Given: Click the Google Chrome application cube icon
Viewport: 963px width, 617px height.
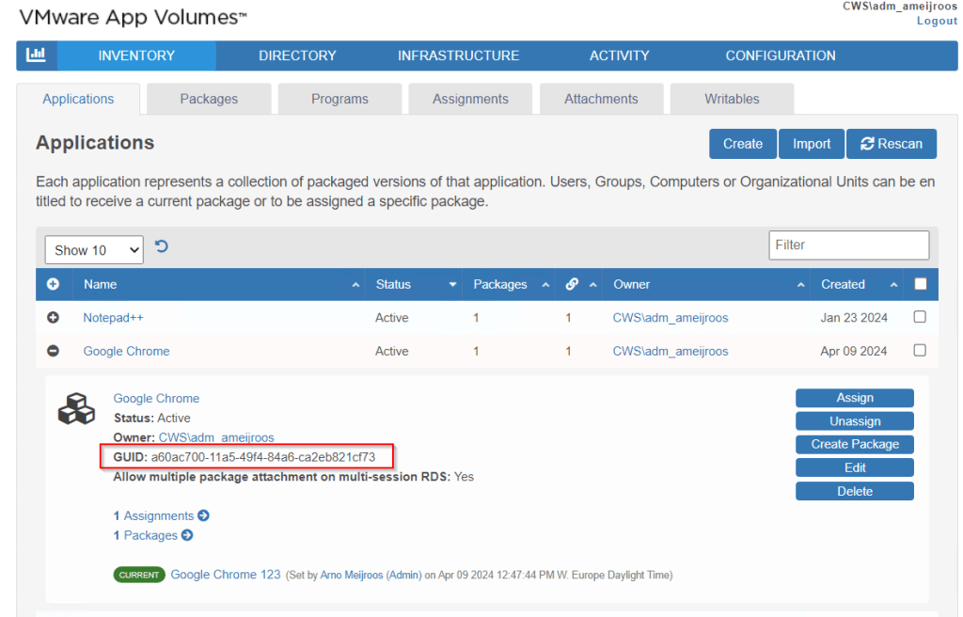Looking at the screenshot, I should coord(76,408).
